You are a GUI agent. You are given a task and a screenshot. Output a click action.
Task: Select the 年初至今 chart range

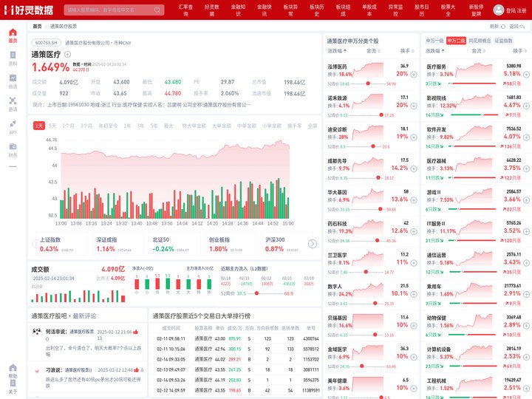(108, 126)
